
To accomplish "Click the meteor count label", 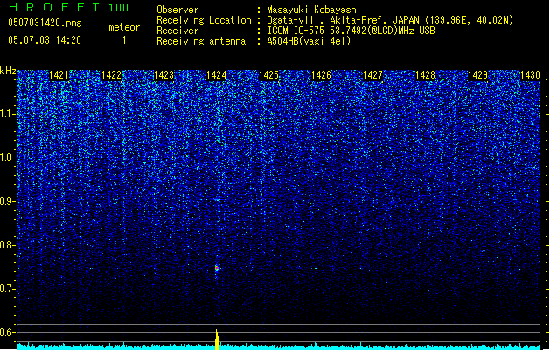I will tap(124, 27).
